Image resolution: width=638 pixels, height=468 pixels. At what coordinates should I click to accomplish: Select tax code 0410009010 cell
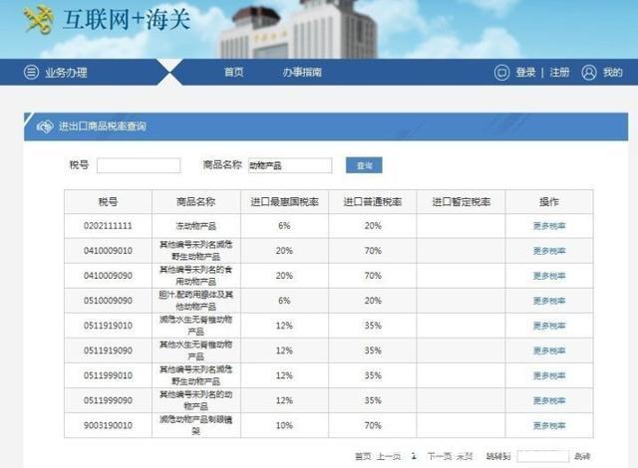pyautogui.click(x=108, y=251)
